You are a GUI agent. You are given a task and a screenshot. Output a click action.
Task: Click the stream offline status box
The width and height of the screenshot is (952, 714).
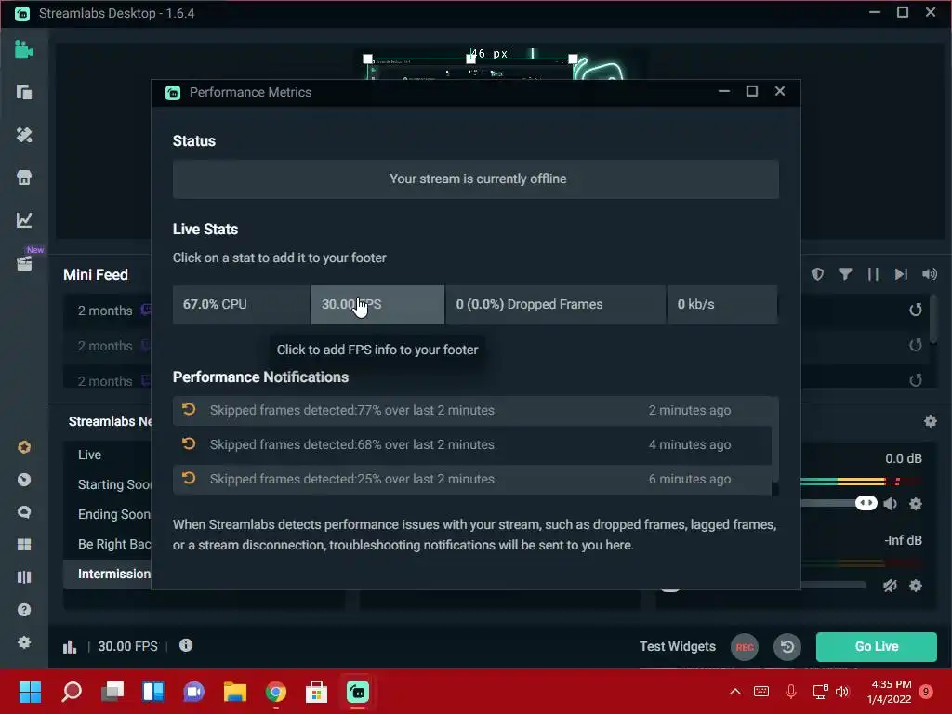[x=475, y=179]
